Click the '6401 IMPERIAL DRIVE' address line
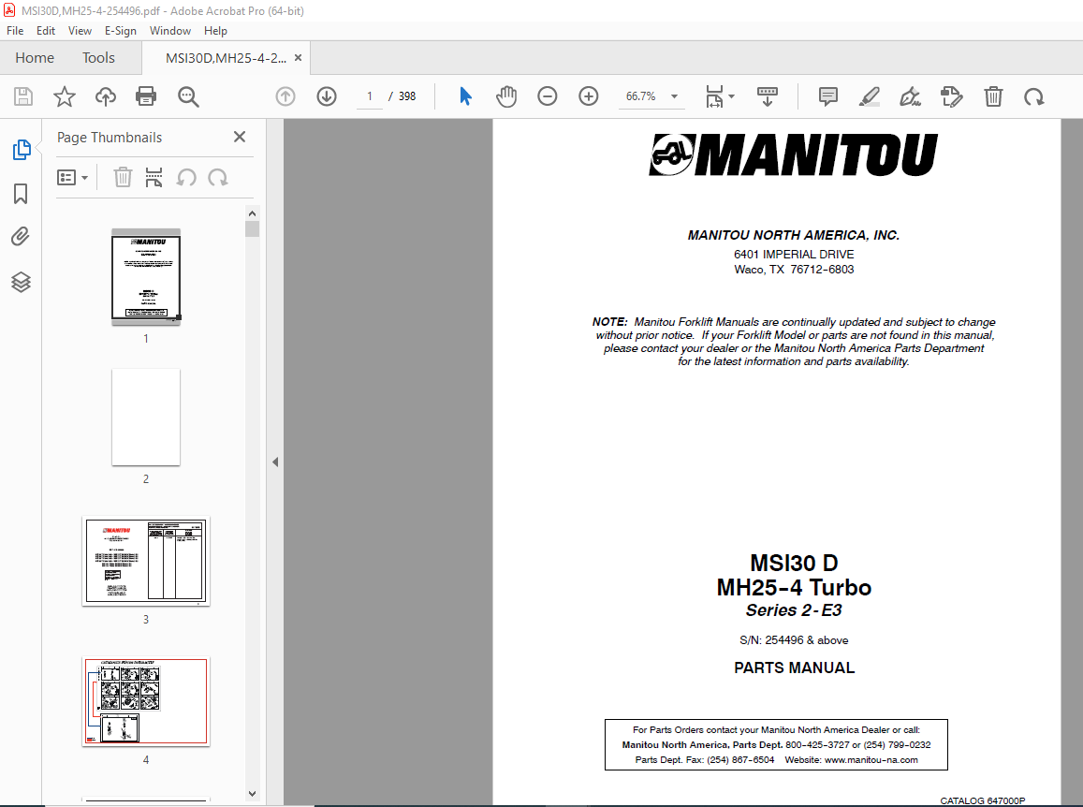This screenshot has width=1083, height=807. click(x=794, y=255)
